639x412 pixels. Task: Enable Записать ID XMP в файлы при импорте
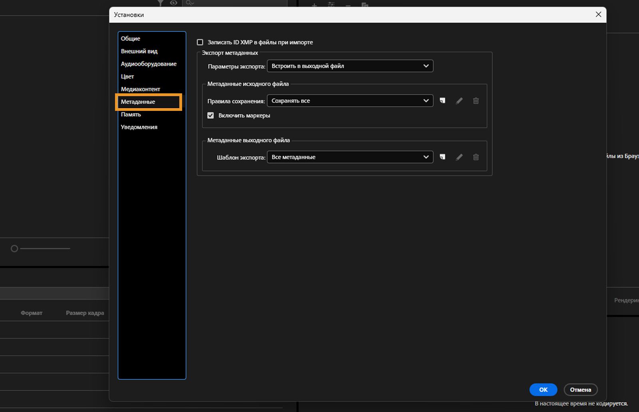pos(200,42)
